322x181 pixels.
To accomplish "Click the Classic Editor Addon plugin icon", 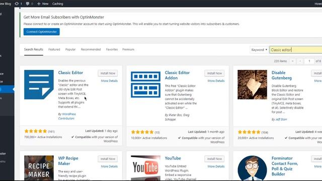I will click(145, 84).
